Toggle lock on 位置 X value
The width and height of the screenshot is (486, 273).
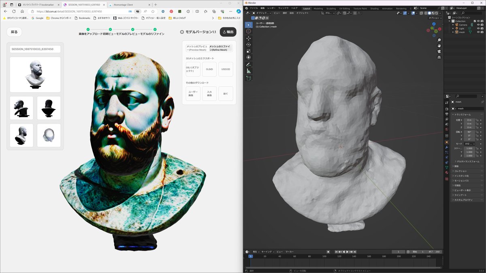(477, 120)
